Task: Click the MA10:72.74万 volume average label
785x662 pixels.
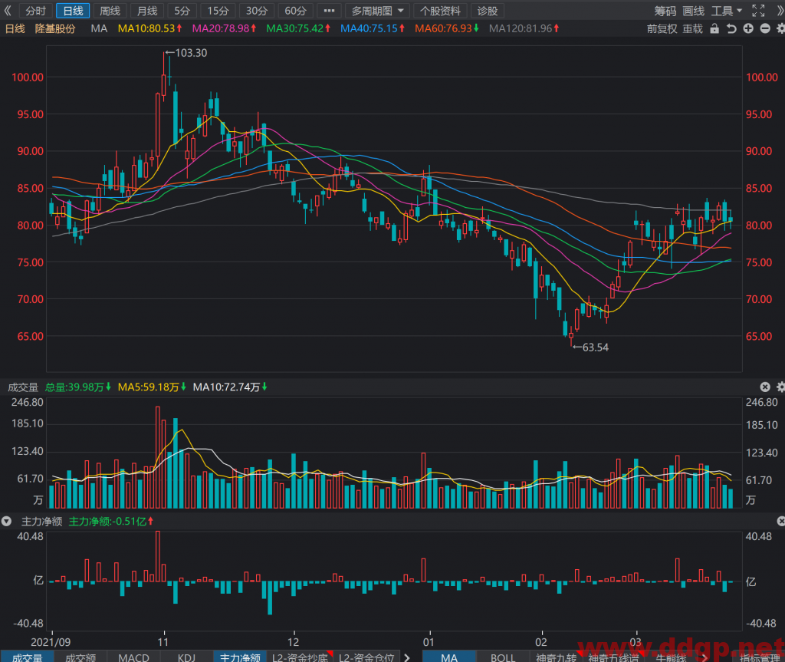Action: pos(230,387)
